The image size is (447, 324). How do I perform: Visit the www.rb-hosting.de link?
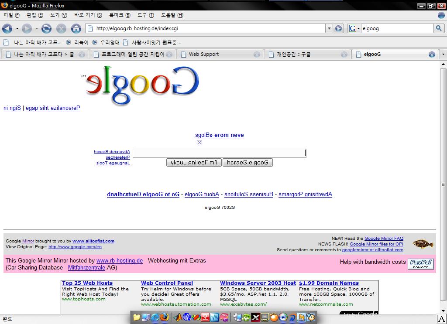(120, 260)
